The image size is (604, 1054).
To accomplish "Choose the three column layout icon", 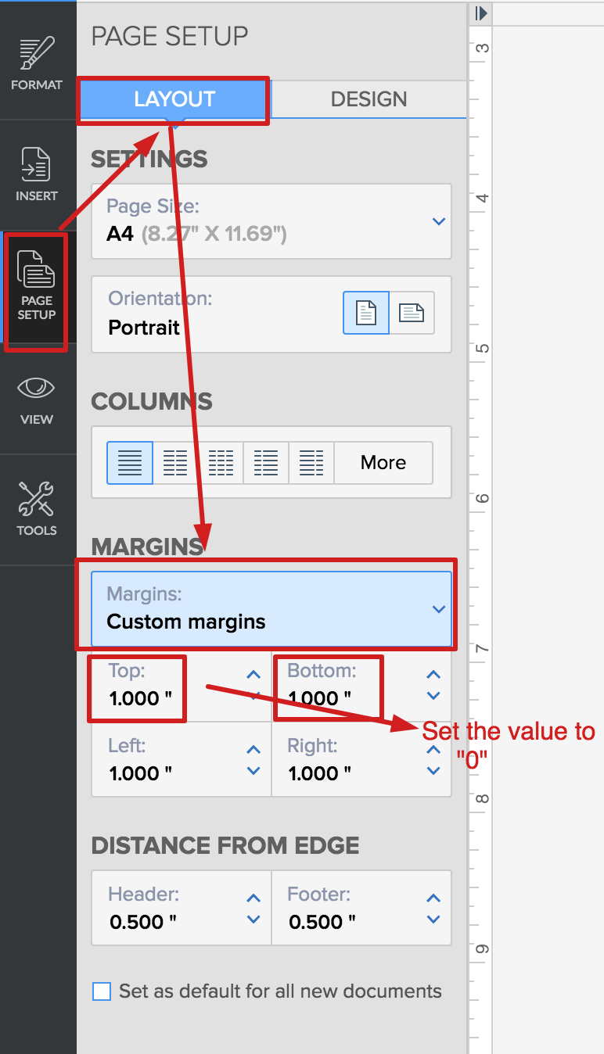I will click(x=221, y=463).
